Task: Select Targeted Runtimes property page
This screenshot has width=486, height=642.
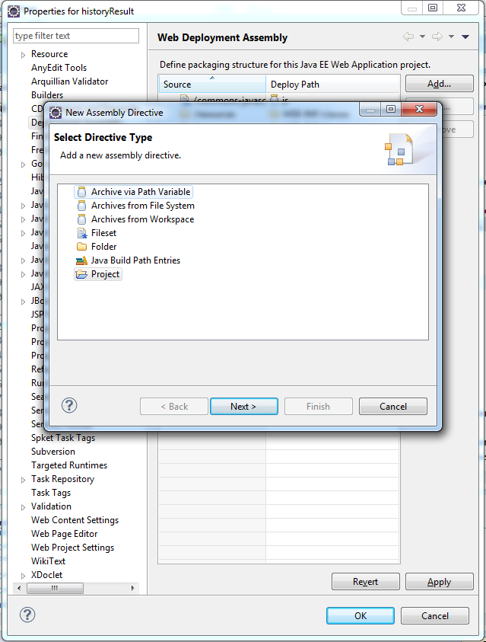Action: point(68,465)
